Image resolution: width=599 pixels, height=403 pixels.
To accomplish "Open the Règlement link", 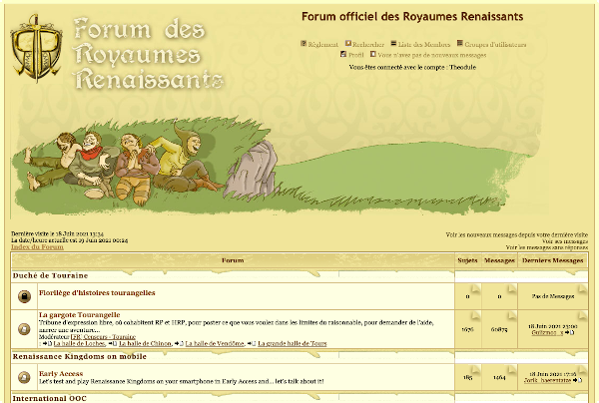I will click(322, 45).
